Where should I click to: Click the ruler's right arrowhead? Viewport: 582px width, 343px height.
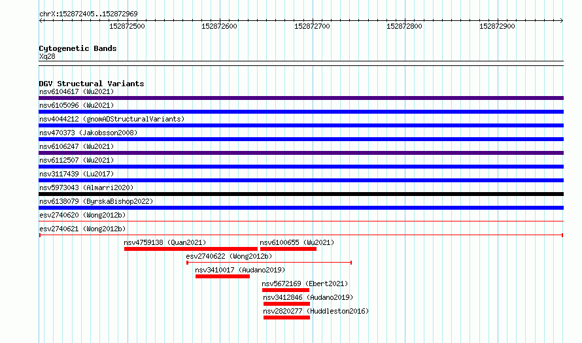[x=562, y=21]
